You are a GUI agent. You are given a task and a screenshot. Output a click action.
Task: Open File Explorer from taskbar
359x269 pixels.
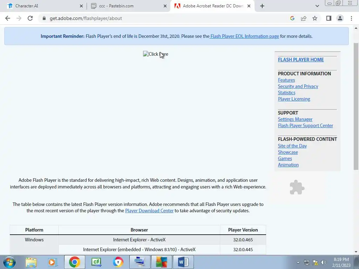[31, 262]
